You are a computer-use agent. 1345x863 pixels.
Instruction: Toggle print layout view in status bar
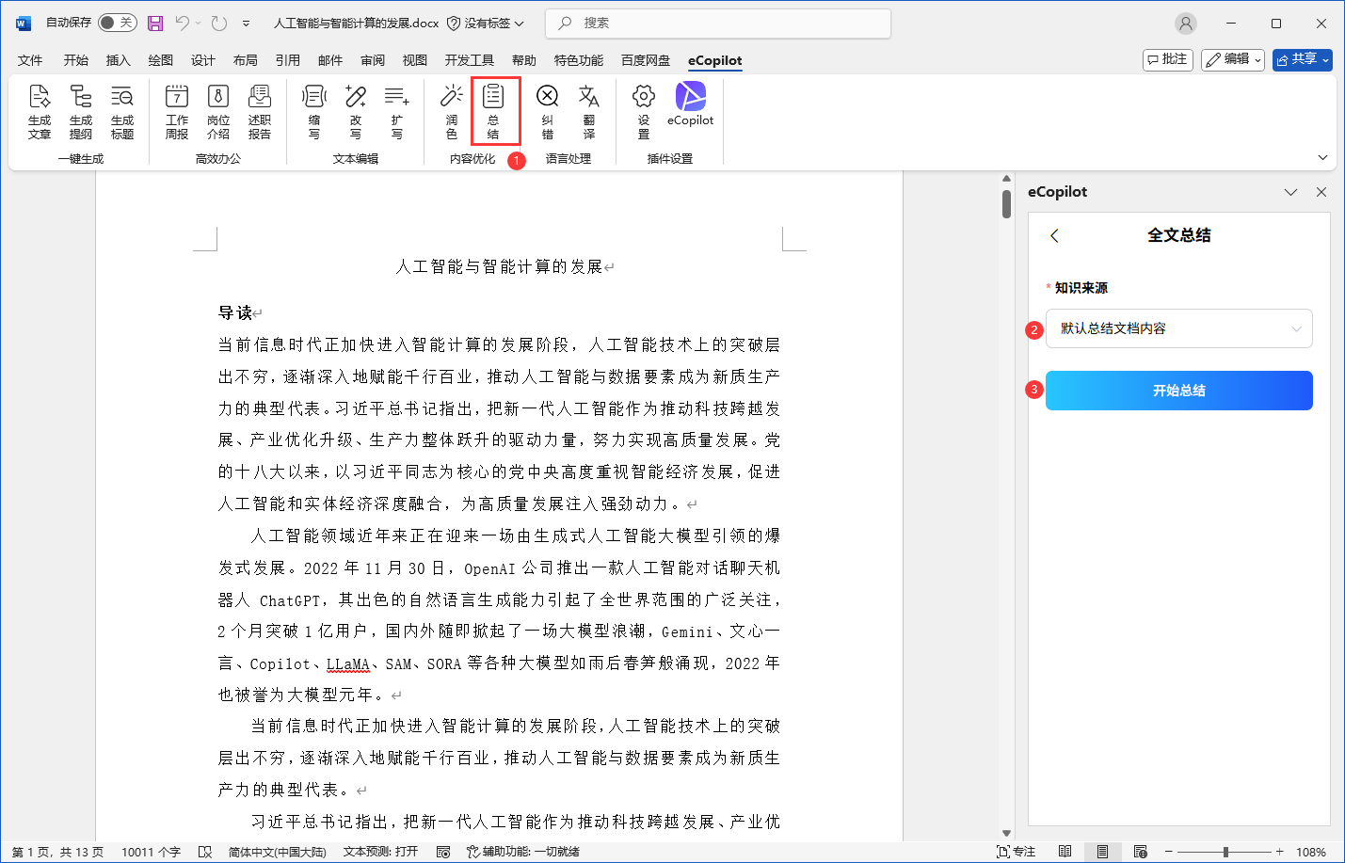(1102, 850)
